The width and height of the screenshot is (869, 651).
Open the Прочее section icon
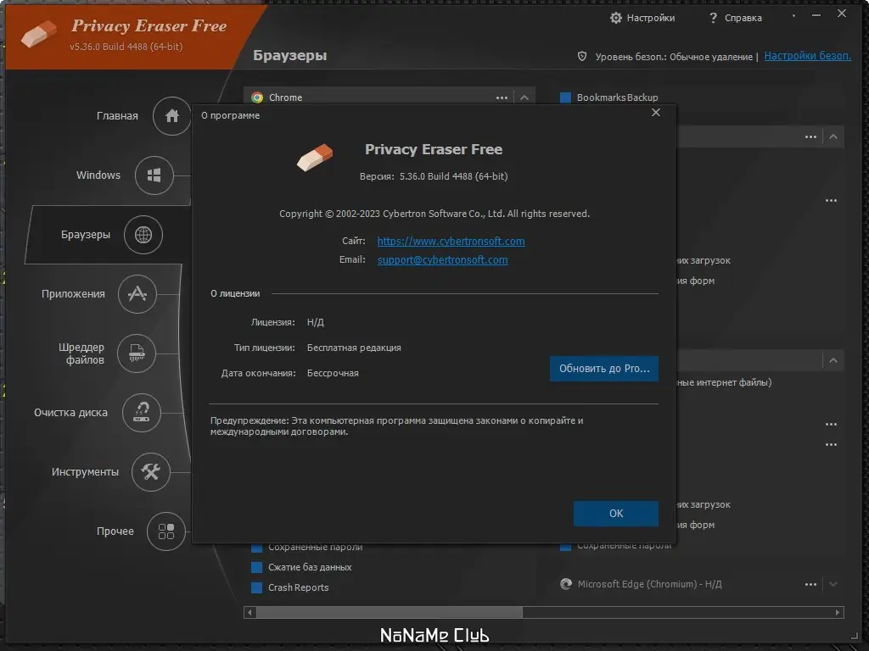pyautogui.click(x=165, y=531)
